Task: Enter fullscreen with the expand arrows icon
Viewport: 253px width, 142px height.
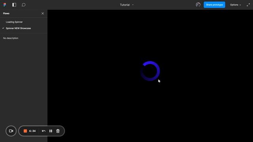Action: point(248,5)
